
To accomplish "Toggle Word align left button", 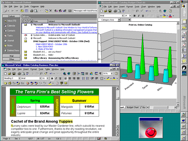I will click(x=66, y=78).
